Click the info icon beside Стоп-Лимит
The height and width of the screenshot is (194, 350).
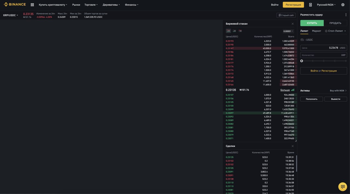coord(326,31)
